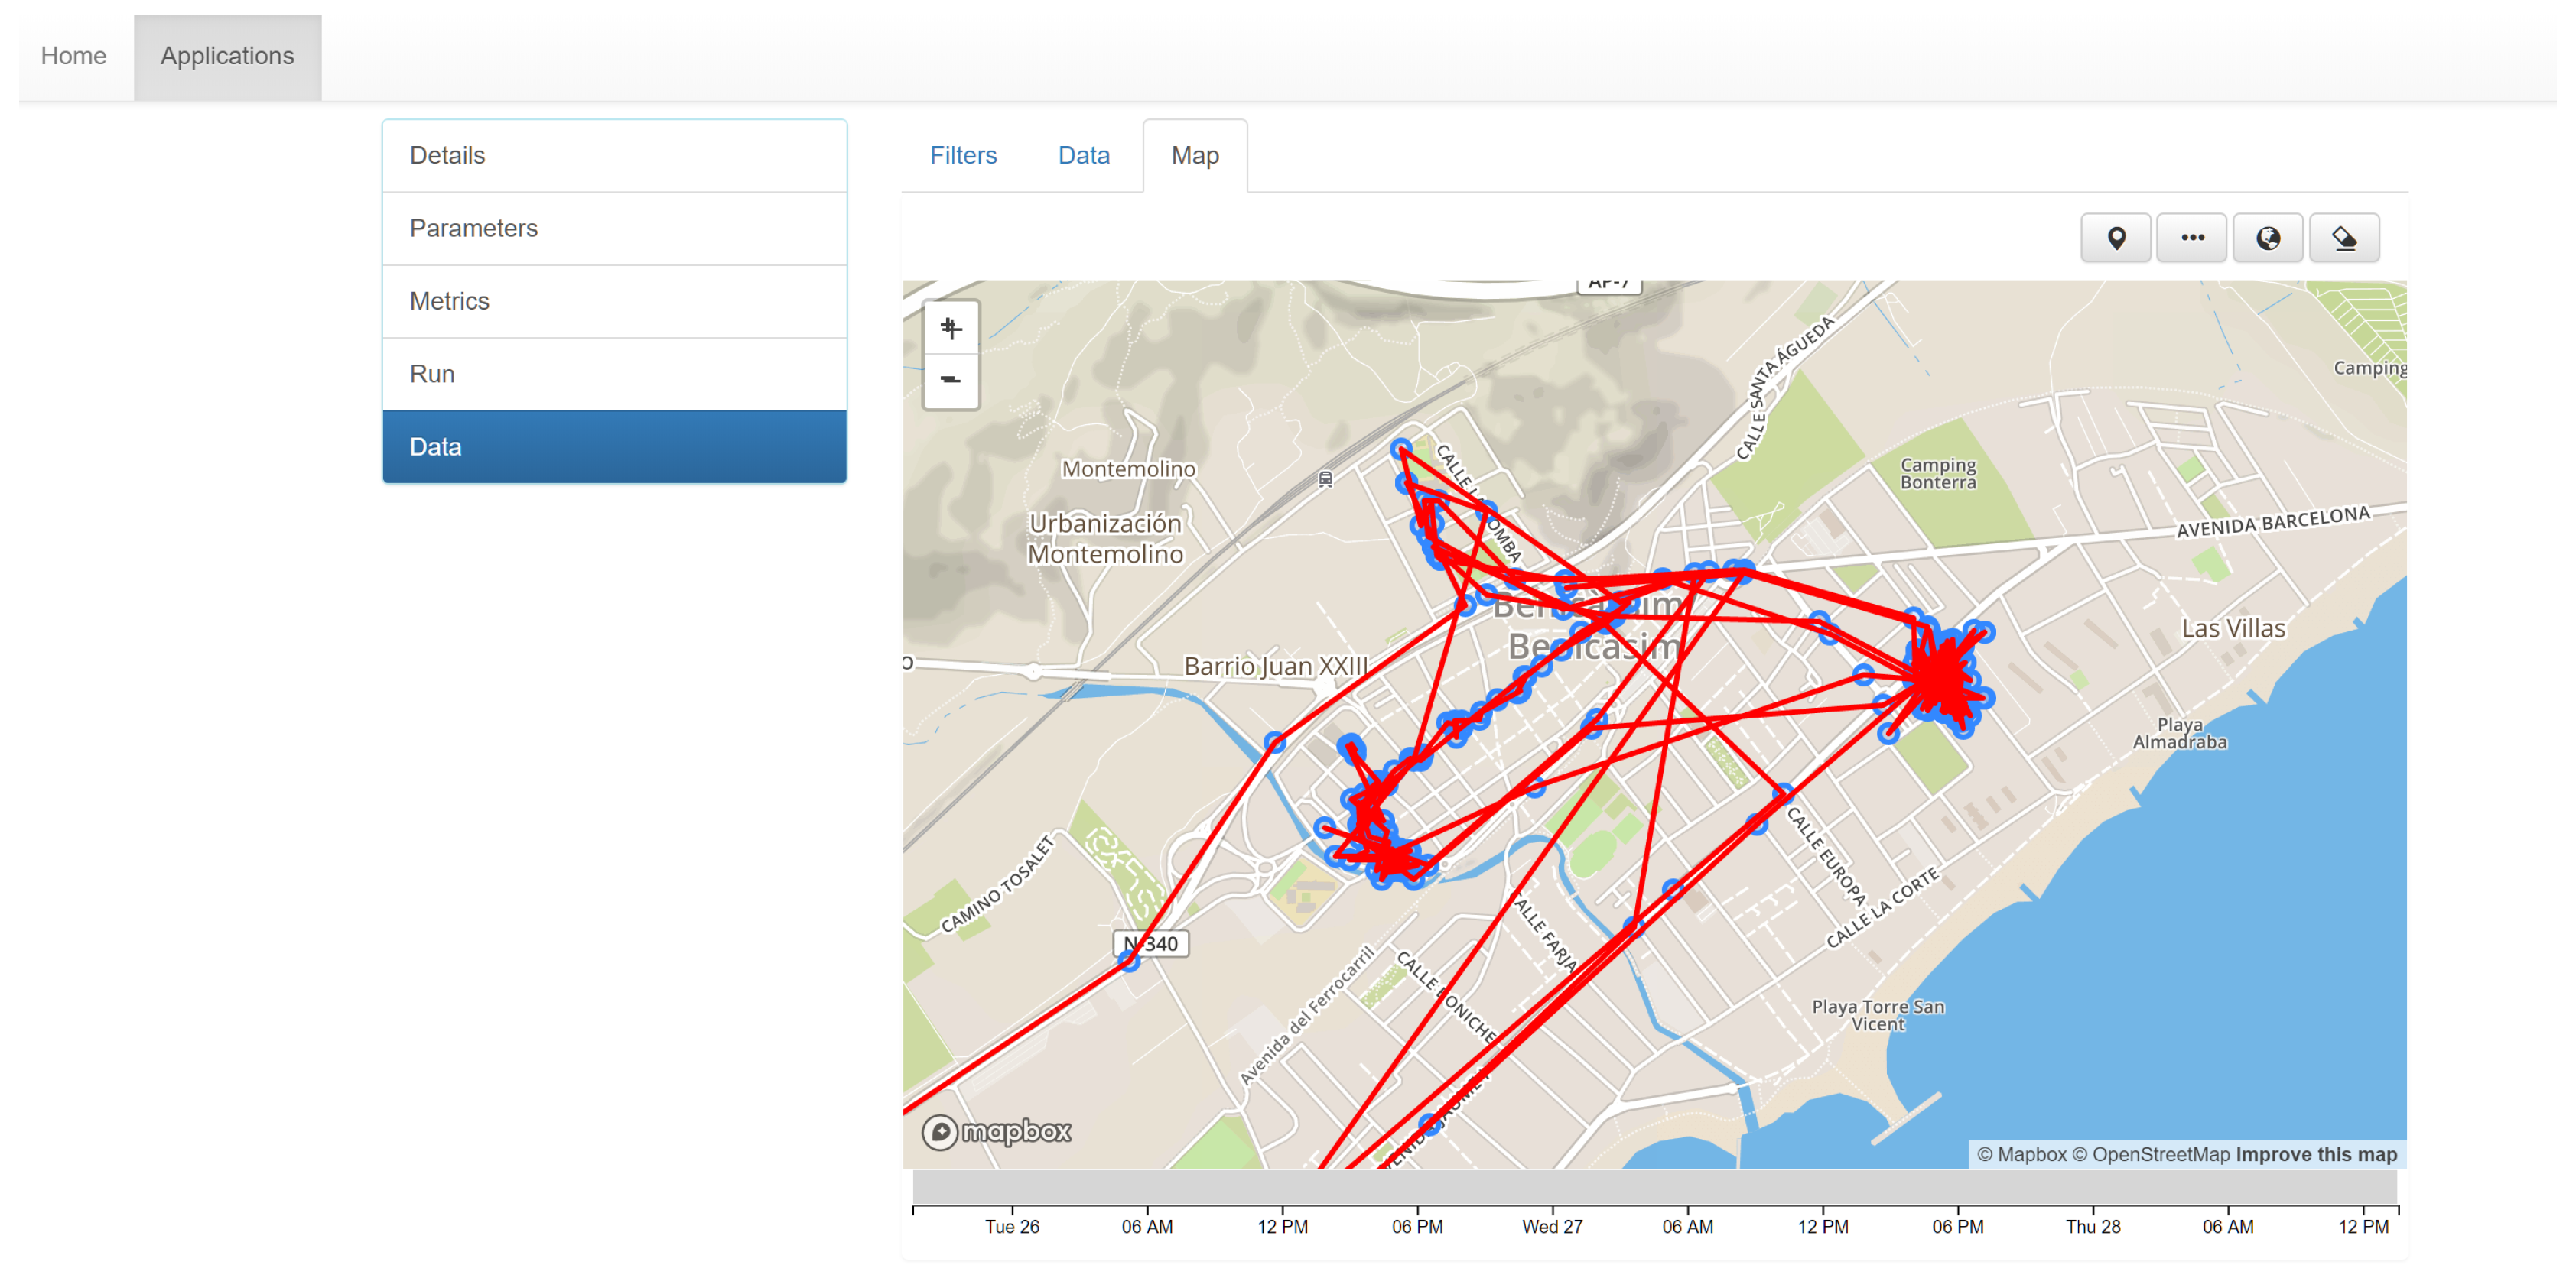Open the Applications navigation item
The width and height of the screenshot is (2576, 1278).
pyautogui.click(x=227, y=56)
